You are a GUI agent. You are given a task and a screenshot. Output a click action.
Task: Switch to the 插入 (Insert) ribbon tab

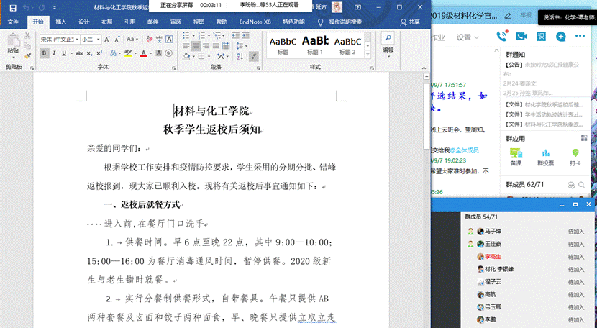[60, 22]
